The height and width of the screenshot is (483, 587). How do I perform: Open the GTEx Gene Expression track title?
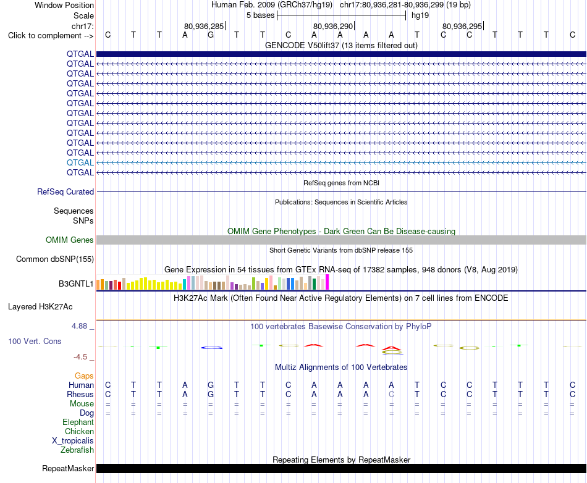coord(341,270)
